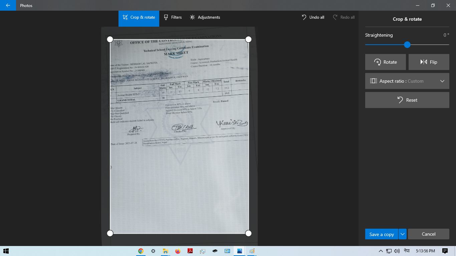The image size is (456, 256).
Task: Launch Firefox from the taskbar
Action: 178,251
